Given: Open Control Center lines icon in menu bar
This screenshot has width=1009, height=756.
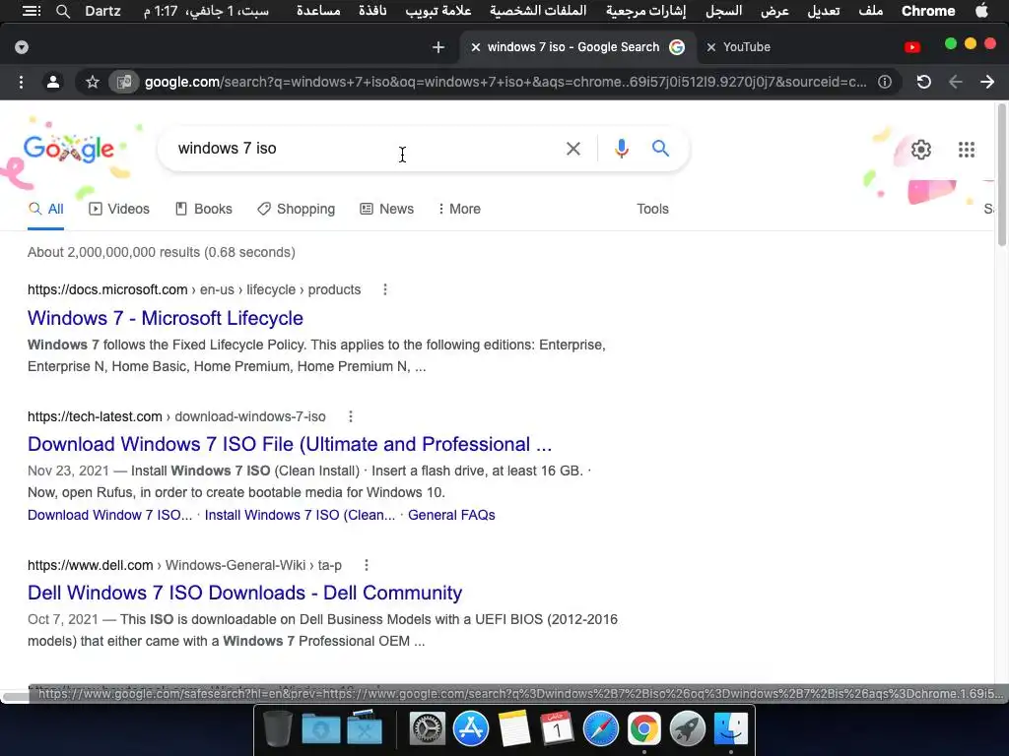Looking at the screenshot, I should point(31,11).
